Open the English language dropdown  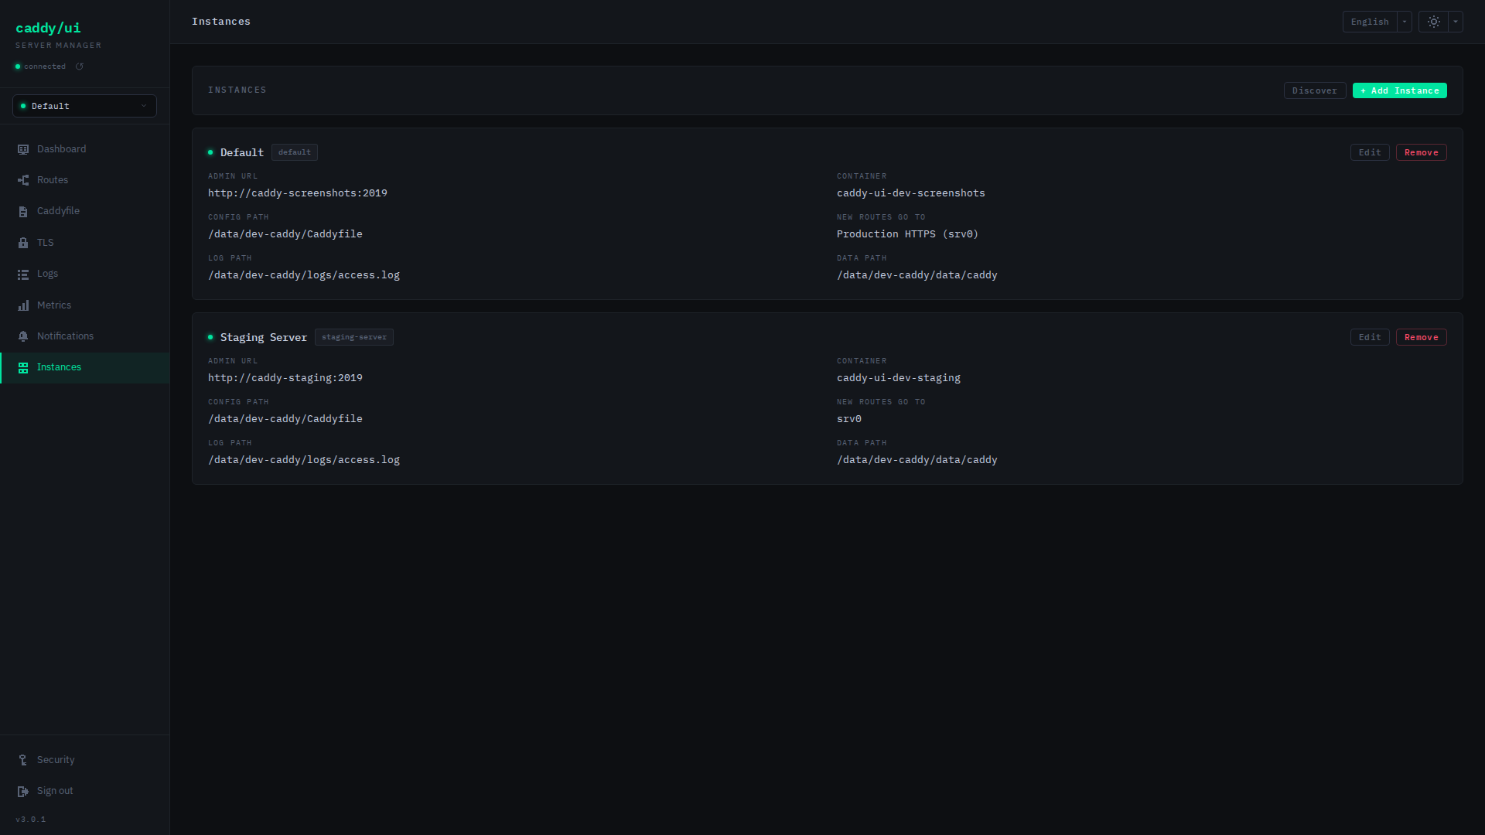pos(1370,22)
